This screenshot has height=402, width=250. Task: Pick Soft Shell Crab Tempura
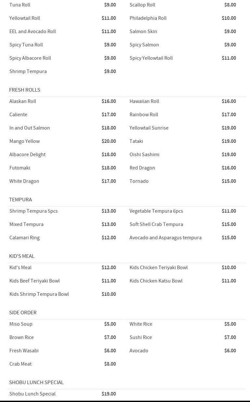pos(156,224)
